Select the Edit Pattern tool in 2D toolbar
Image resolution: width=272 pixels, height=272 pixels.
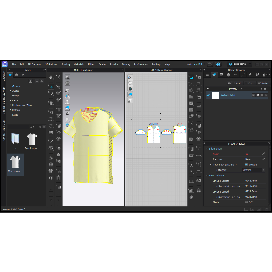click(191, 84)
